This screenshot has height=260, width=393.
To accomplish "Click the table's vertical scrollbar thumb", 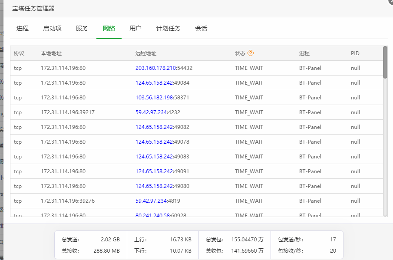I will pyautogui.click(x=385, y=62).
